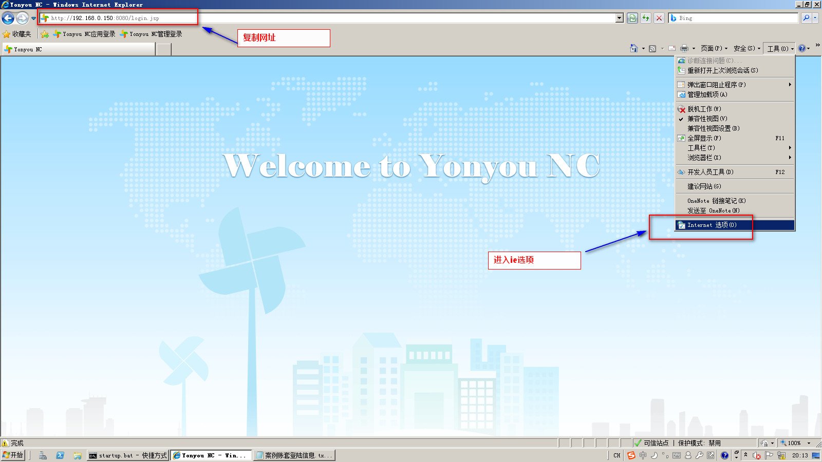Open the blue Help question mark icon
822x462 pixels.
point(801,48)
